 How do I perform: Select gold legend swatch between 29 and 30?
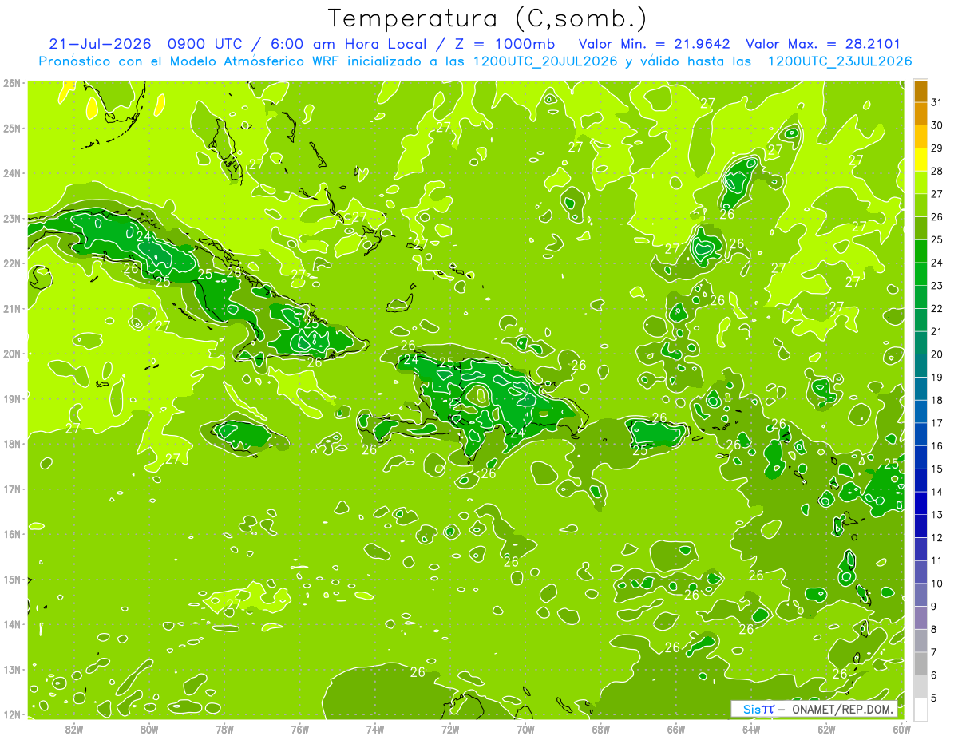coord(920,137)
